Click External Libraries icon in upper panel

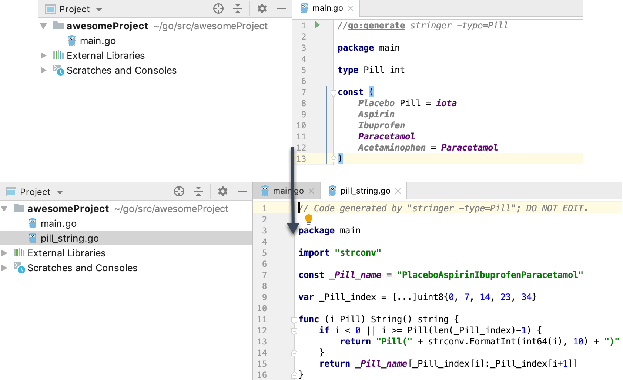click(x=58, y=55)
